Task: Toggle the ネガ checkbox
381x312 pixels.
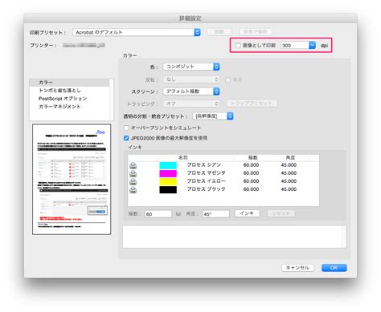Action: (228, 79)
